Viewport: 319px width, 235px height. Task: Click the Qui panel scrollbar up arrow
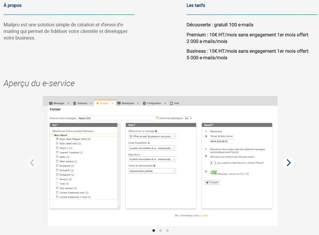click(119, 124)
